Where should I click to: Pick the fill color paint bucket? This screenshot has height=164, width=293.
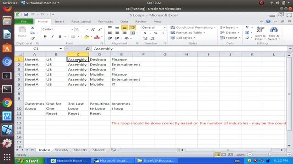87,37
